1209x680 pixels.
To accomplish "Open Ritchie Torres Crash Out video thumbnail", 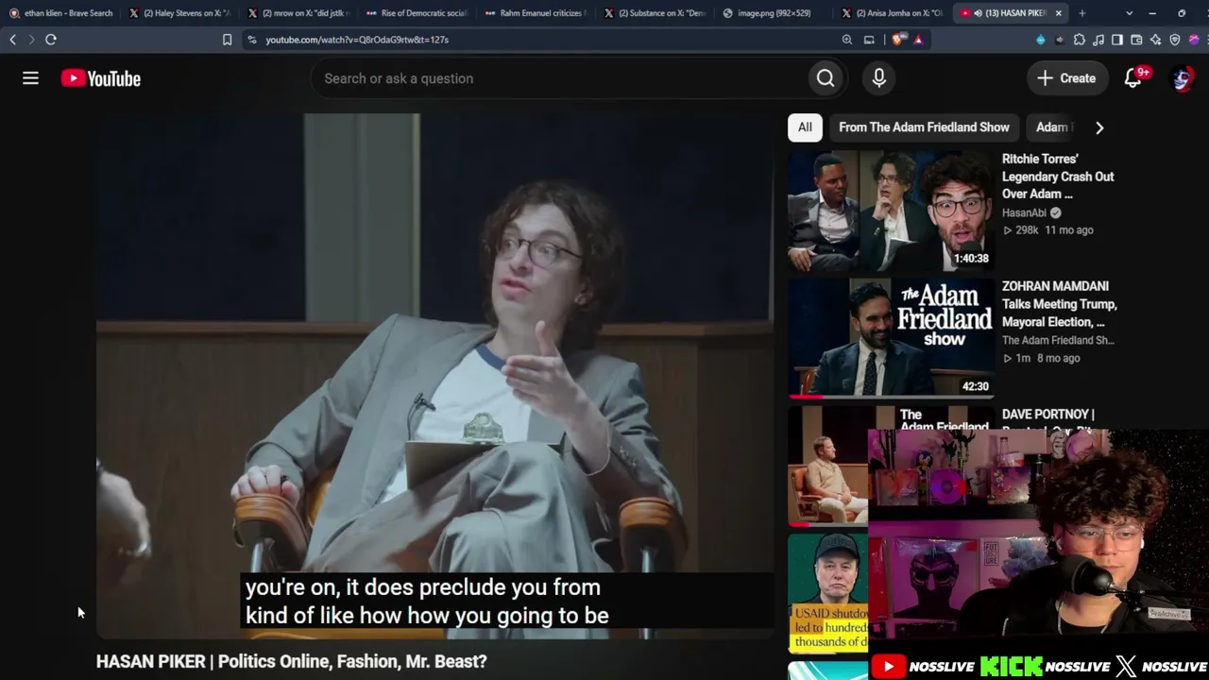I will [891, 210].
